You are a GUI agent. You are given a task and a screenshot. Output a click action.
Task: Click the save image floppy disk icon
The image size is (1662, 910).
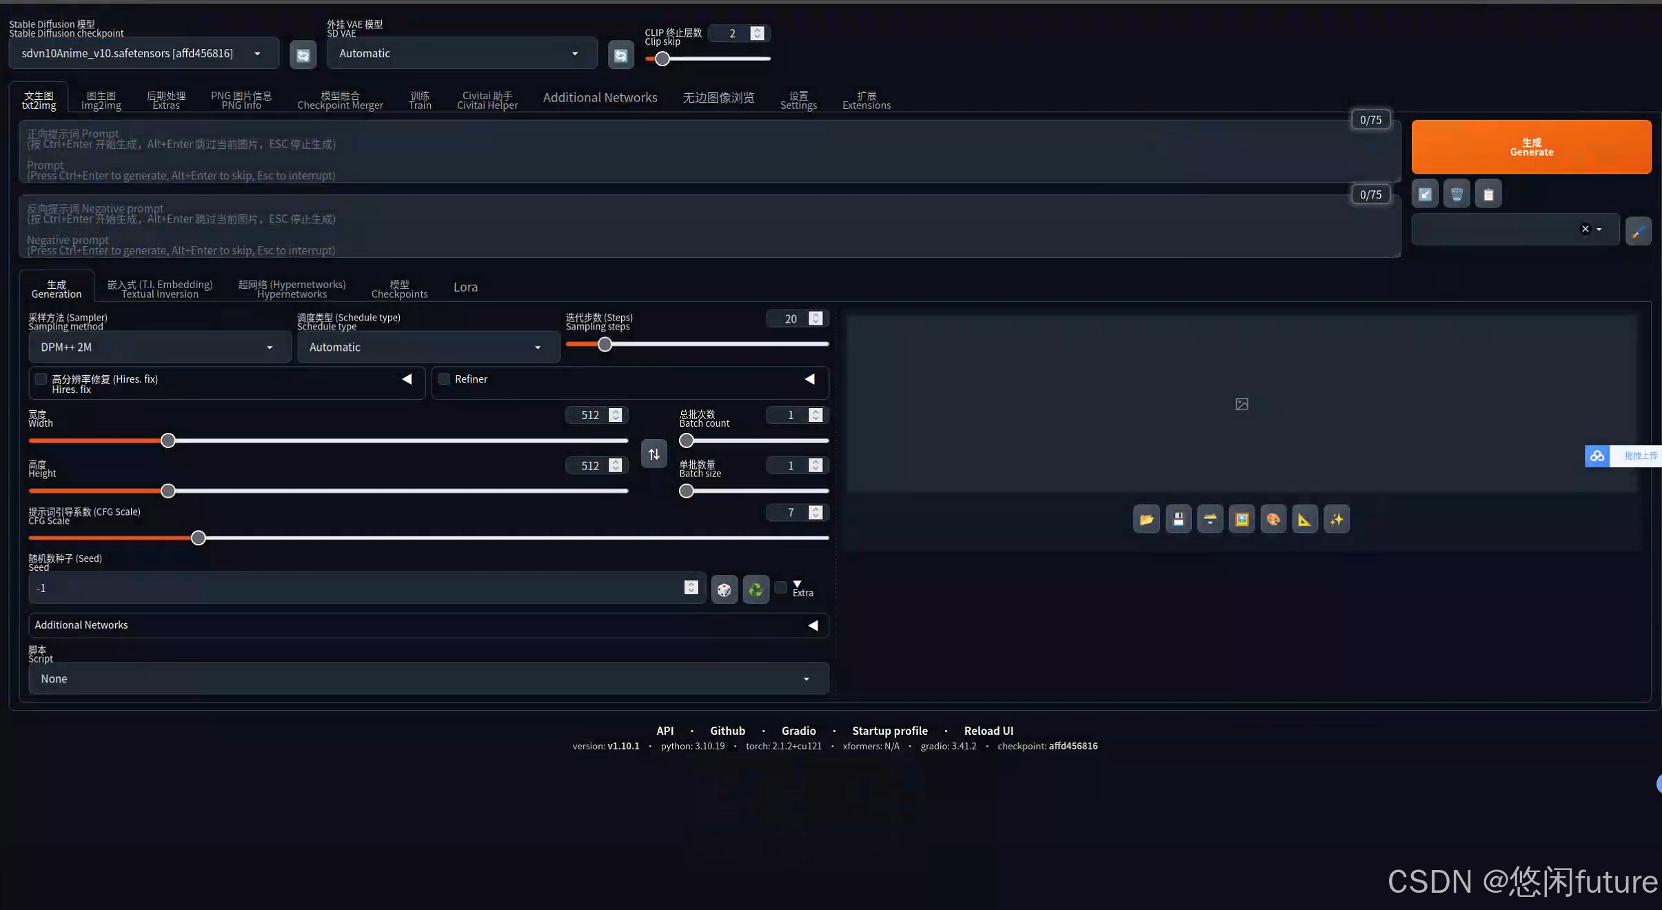point(1178,519)
